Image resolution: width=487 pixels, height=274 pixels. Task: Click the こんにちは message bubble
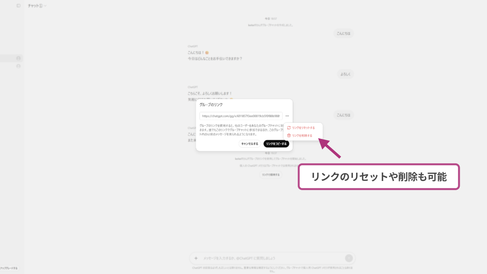(x=343, y=33)
